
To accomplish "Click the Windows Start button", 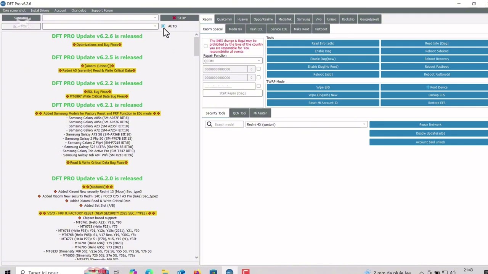I will pos(7,272).
